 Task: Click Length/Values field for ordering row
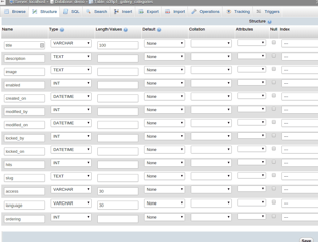(118, 219)
